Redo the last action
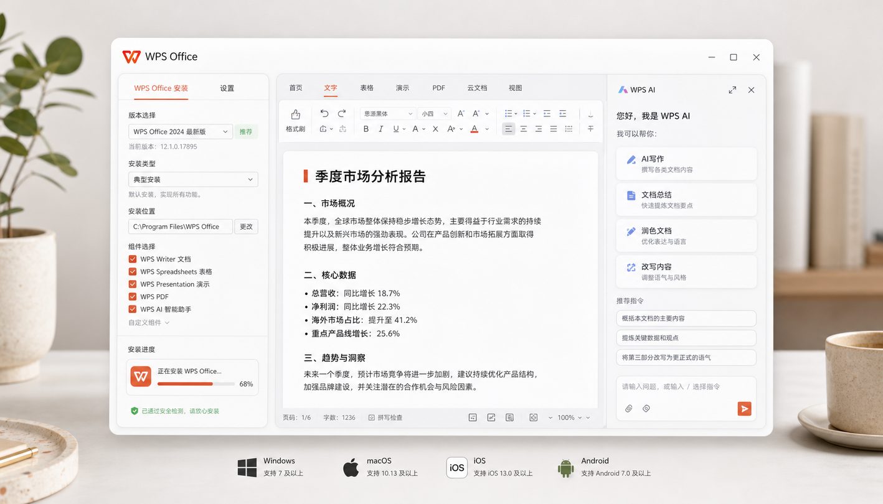The height and width of the screenshot is (504, 883). click(342, 113)
